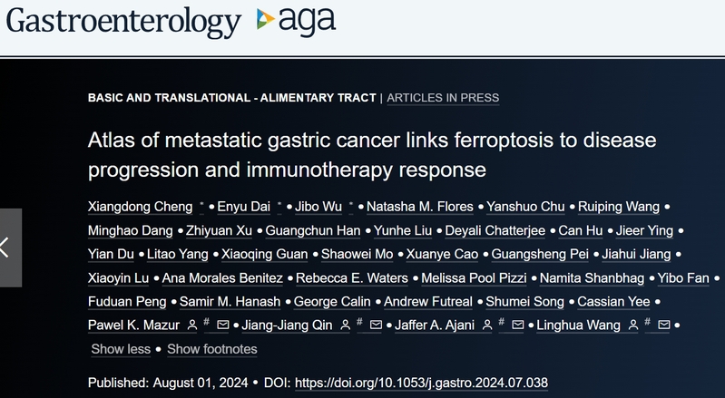Click the footnote hash symbol after Pawel K. Mazur
This screenshot has width=725, height=398.
tap(207, 324)
